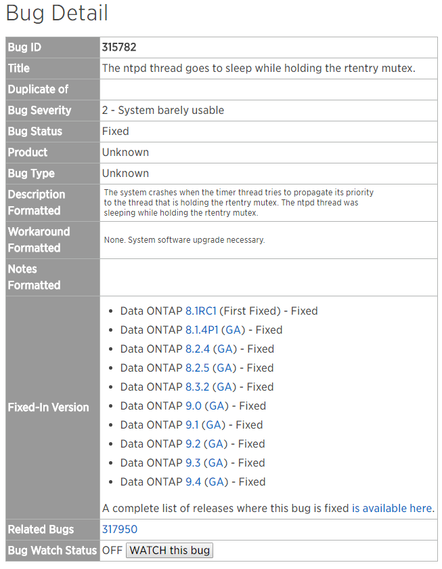
Task: Open related bug 317950
Action: coord(120,529)
